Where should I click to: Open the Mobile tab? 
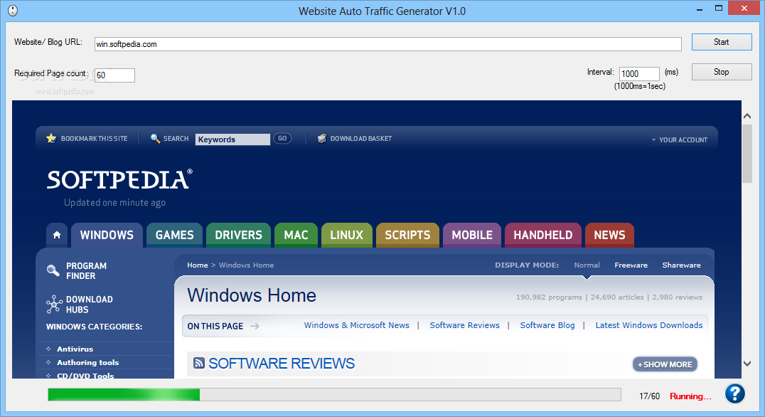click(x=472, y=235)
